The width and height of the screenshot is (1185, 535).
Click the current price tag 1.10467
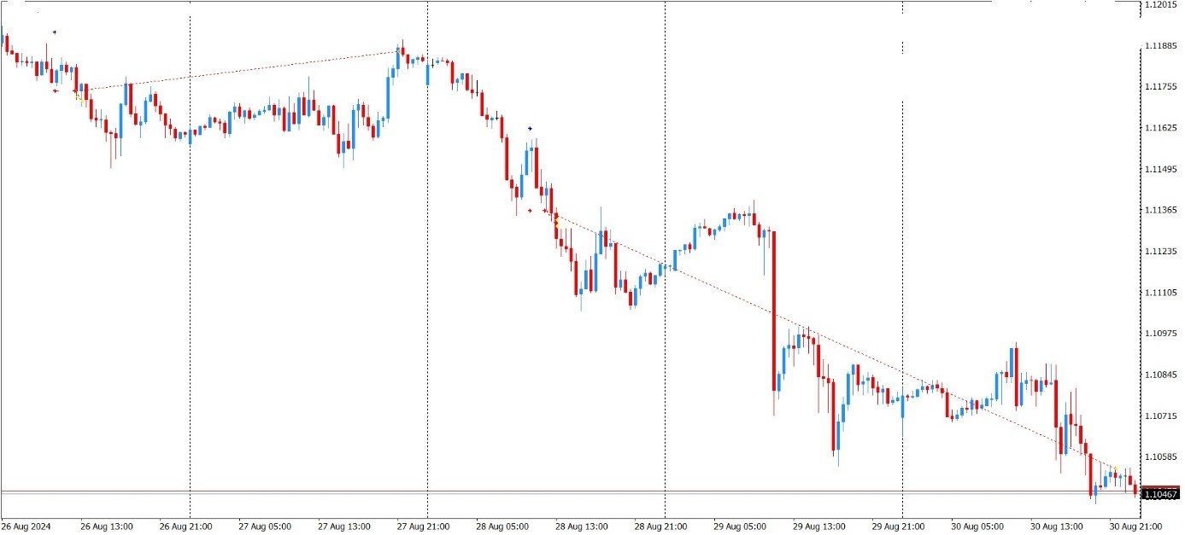tap(1161, 494)
